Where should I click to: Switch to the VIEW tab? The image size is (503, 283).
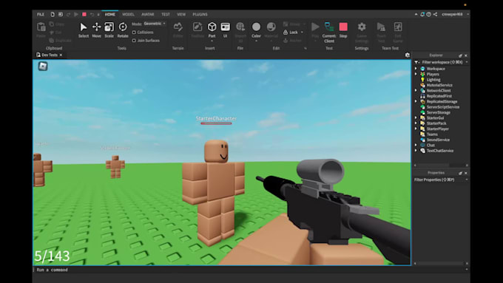[181, 15]
